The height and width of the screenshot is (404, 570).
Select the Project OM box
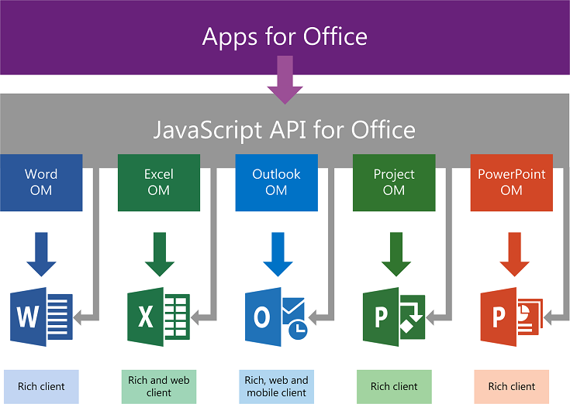tap(394, 183)
